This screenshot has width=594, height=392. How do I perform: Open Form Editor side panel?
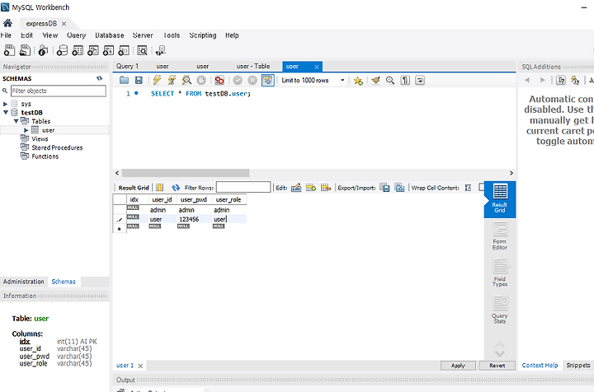pyautogui.click(x=500, y=236)
